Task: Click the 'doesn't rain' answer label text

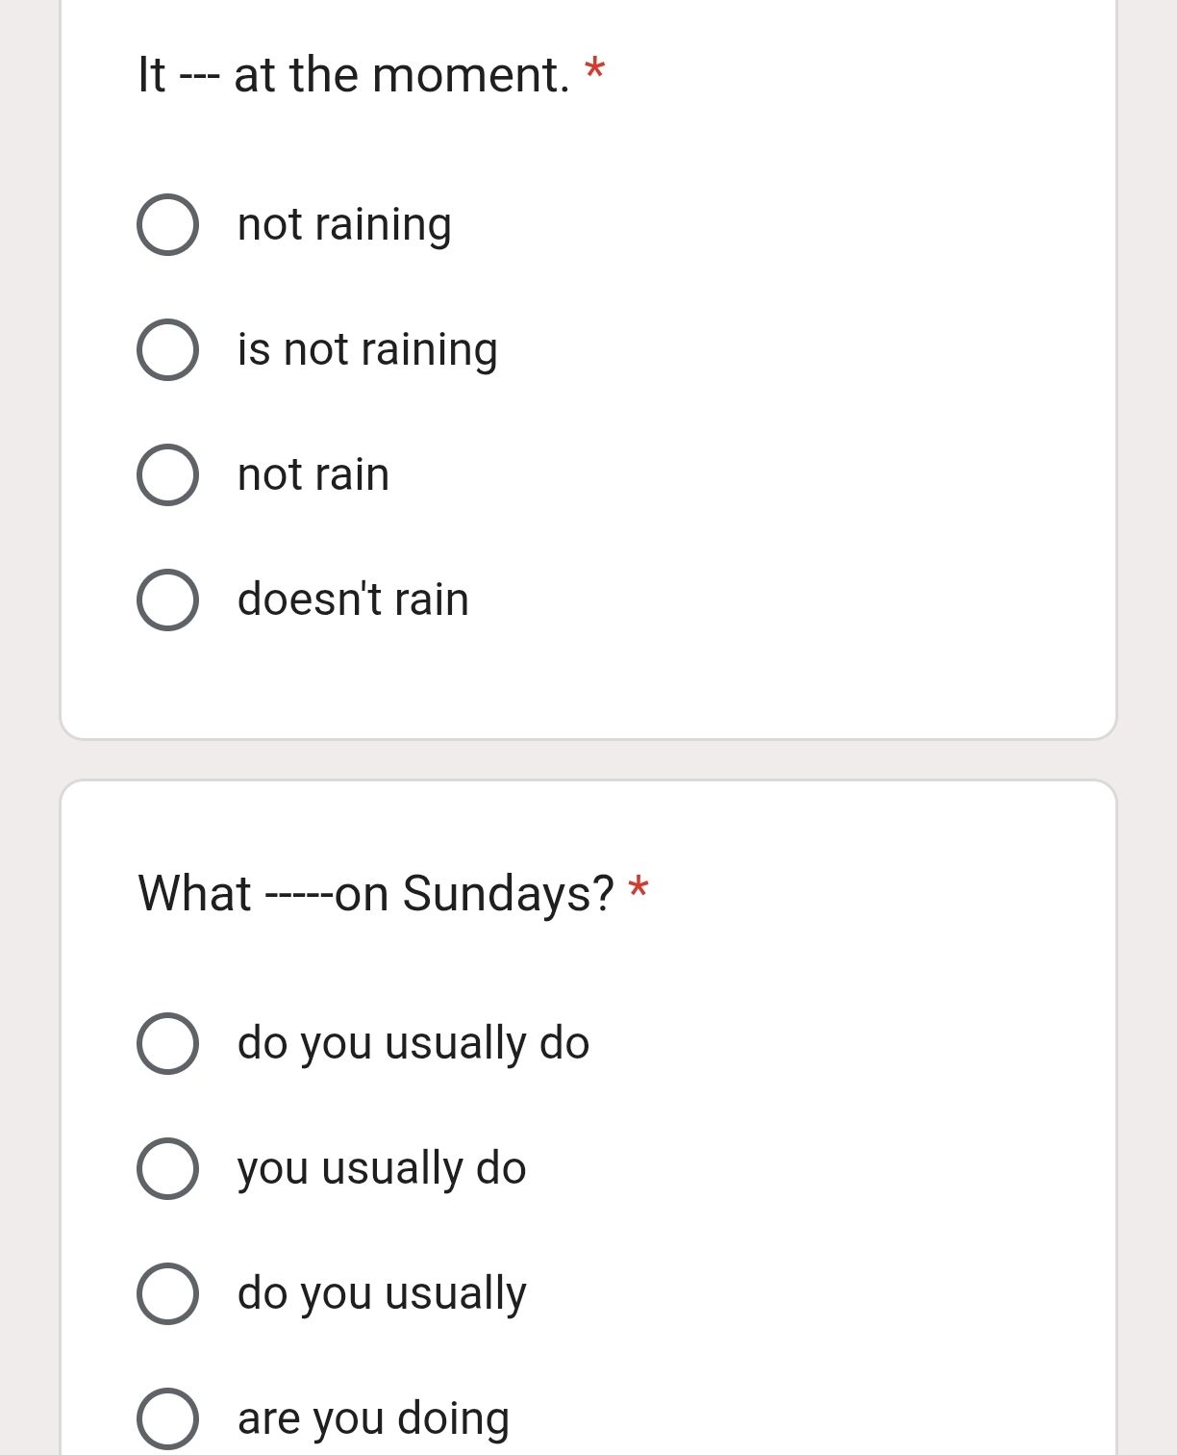Action: (353, 599)
